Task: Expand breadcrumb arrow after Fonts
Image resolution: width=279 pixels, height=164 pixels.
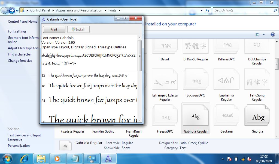Action: [120, 11]
